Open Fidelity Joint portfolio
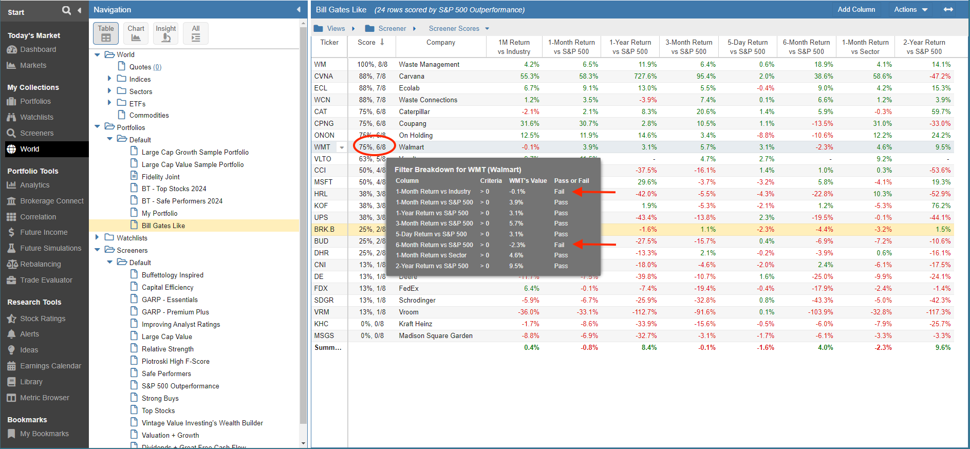 [x=160, y=177]
